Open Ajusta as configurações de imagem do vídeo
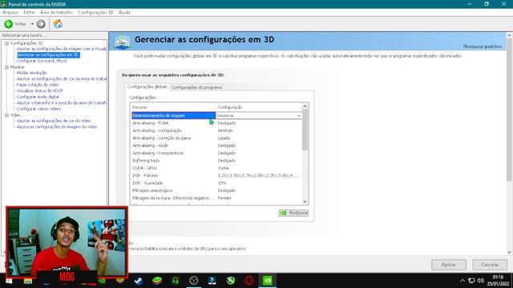 coord(57,126)
